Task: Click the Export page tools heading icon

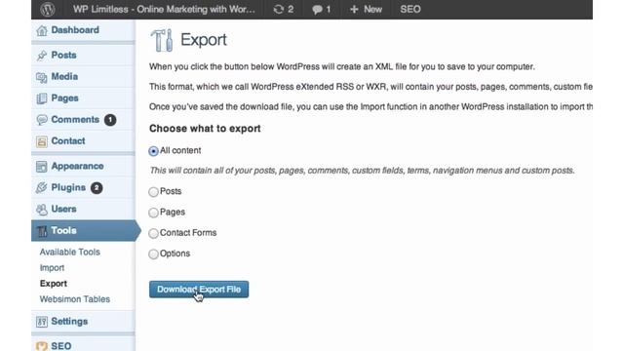Action: 162,40
